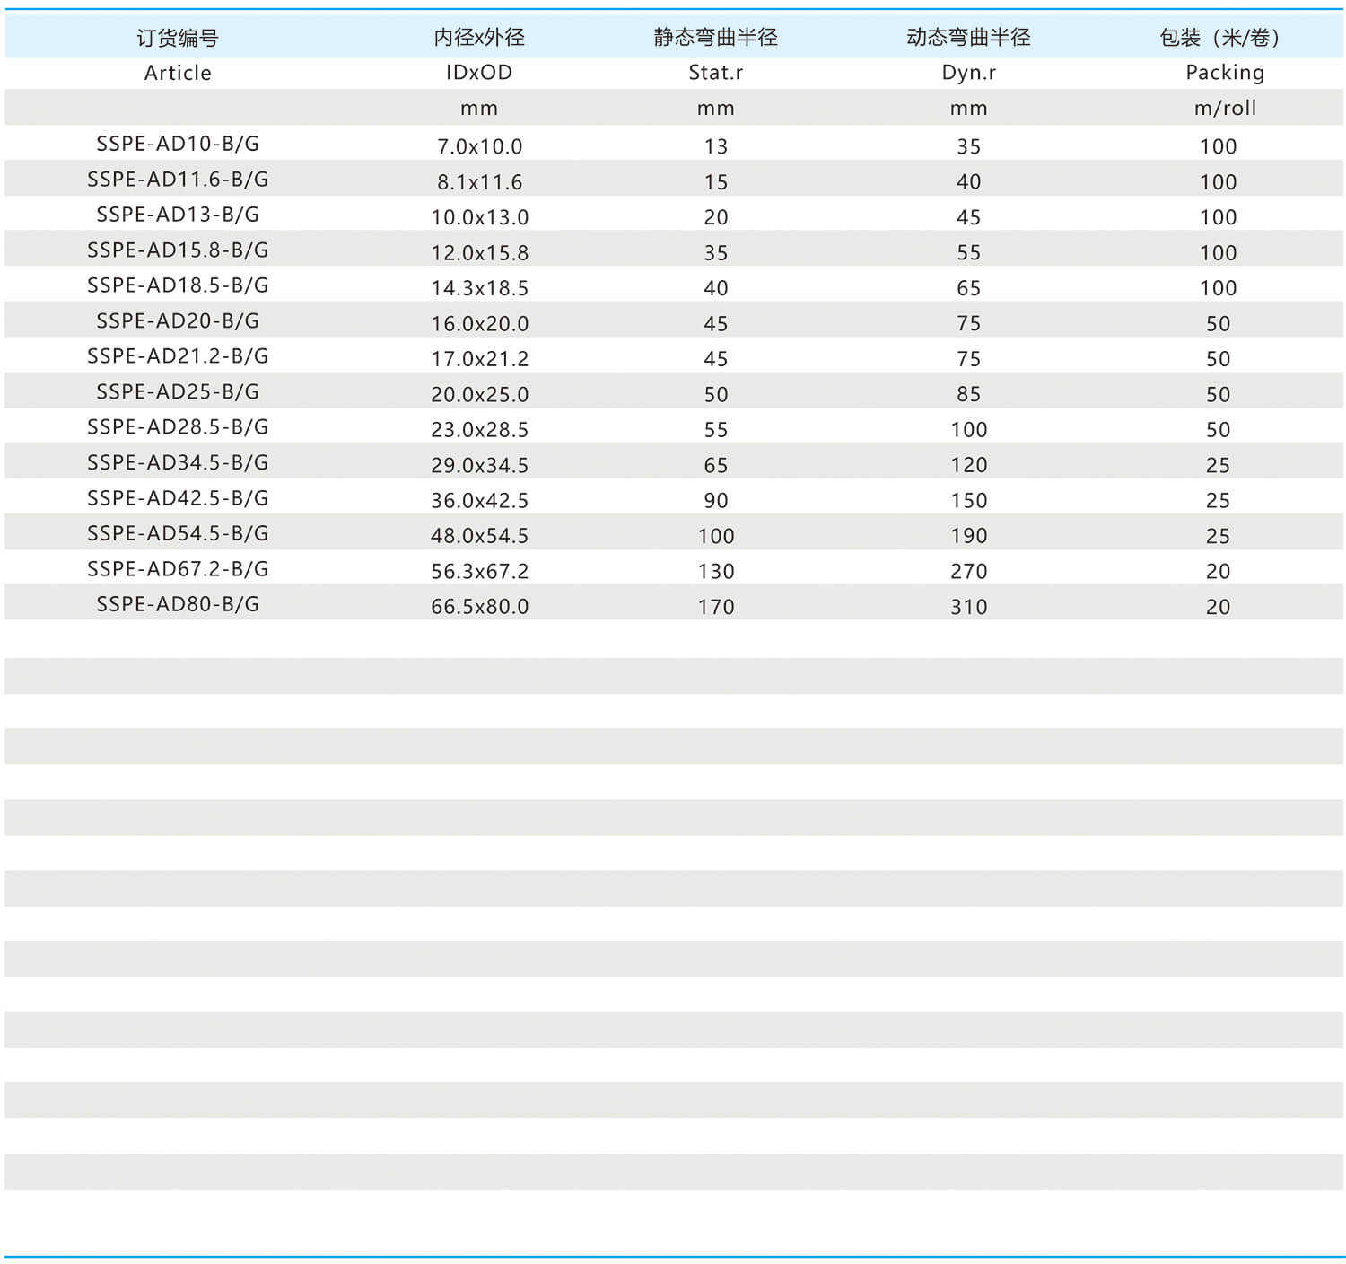Select article SSPE-AD11.6-B/G

[x=178, y=180]
